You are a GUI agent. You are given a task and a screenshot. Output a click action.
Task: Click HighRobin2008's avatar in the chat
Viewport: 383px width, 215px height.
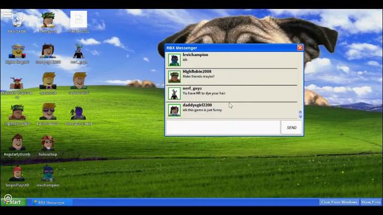point(174,76)
